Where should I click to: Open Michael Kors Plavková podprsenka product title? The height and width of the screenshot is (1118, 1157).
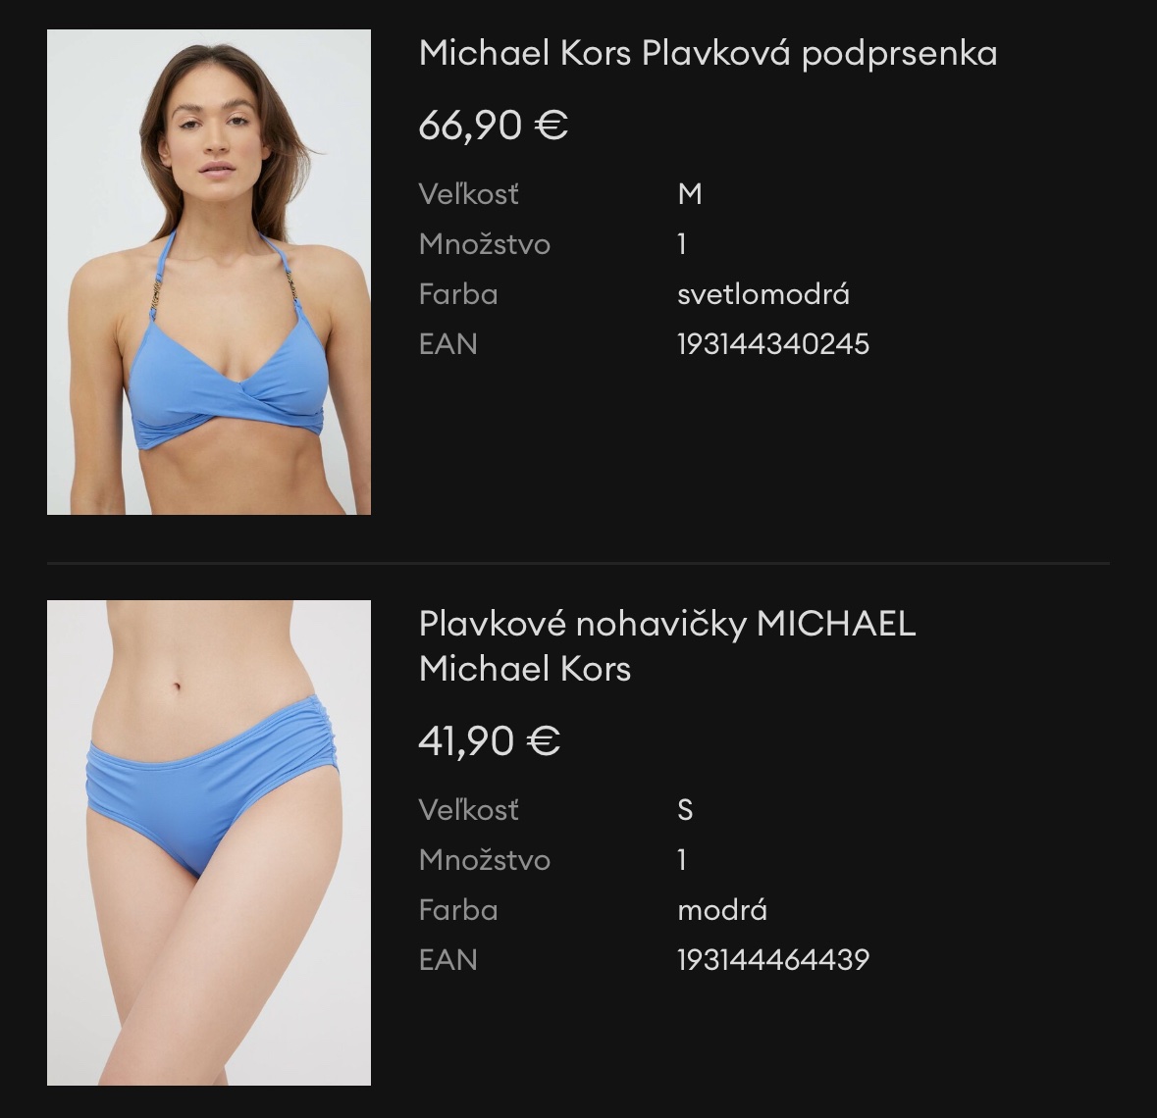pyautogui.click(x=708, y=54)
